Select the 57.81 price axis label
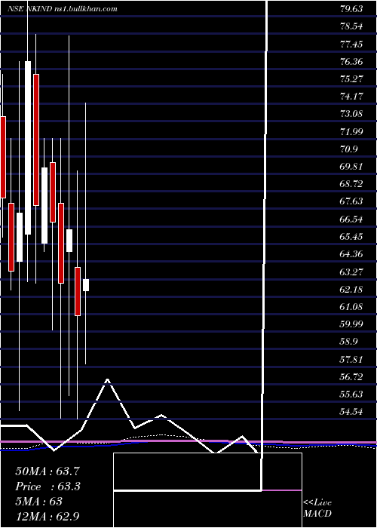377x528 pixels. click(x=351, y=359)
